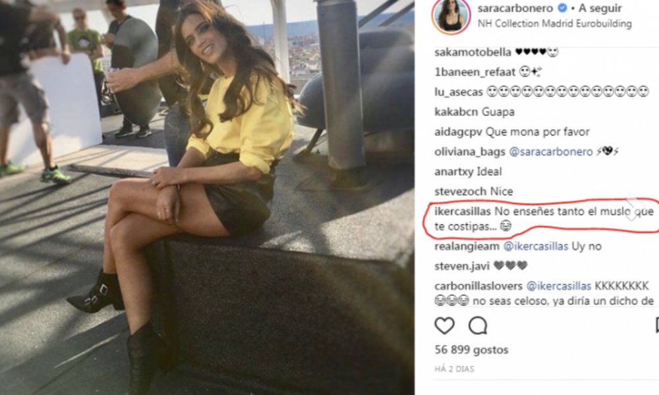659x395 pixels.
Task: Open kakabcn commenter profile
Action: 456,112
